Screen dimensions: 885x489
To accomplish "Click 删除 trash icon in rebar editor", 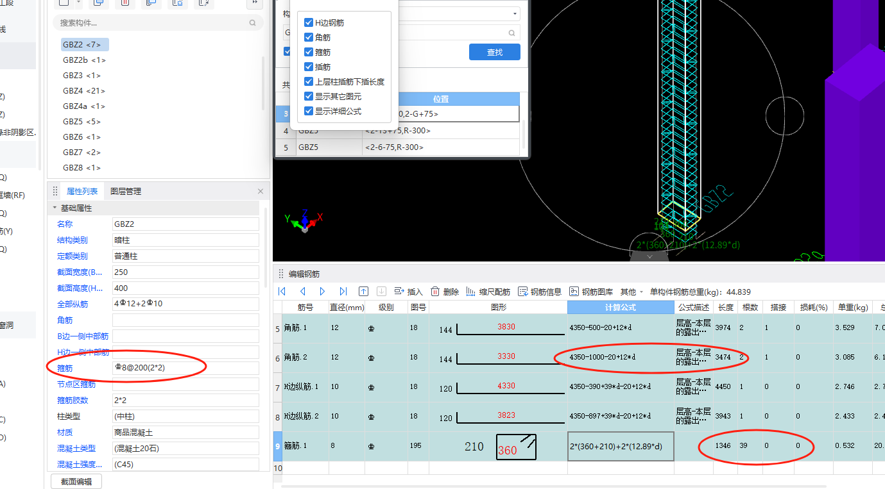I will point(434,292).
